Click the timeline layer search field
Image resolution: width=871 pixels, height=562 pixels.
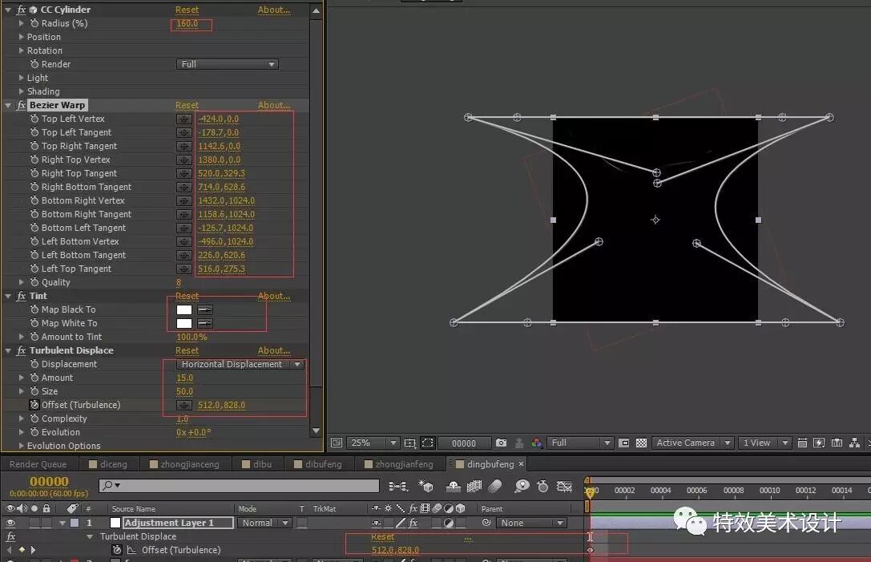tap(240, 485)
